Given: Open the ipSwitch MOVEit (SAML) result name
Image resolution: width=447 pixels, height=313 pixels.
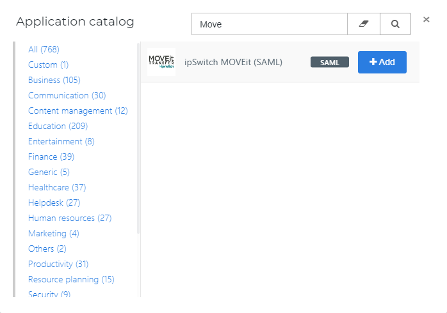Looking at the screenshot, I should click(x=233, y=62).
